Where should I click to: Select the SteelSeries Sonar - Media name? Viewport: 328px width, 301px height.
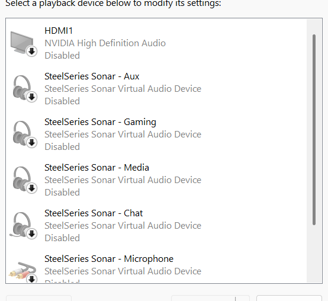(97, 168)
